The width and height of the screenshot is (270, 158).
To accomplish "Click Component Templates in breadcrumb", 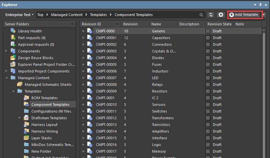I will coord(134,15).
